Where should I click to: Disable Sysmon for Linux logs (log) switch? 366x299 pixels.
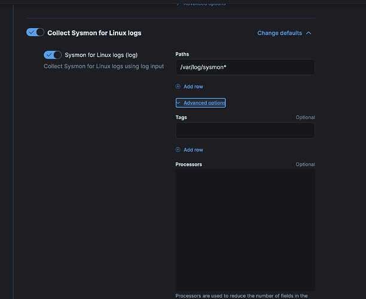tap(53, 55)
